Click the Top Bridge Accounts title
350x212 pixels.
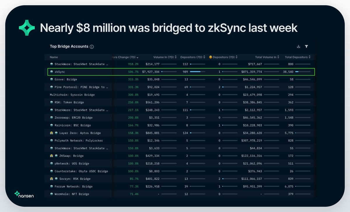(x=69, y=46)
